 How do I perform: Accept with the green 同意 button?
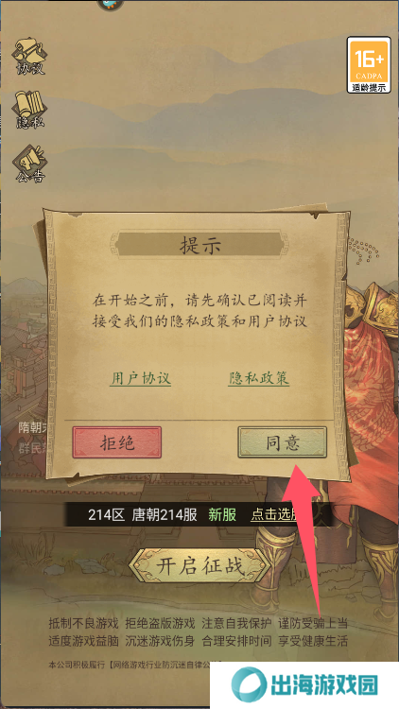(283, 442)
